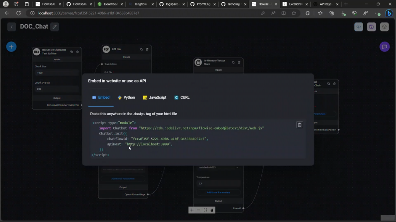Viewport: 396px width, 222px height.
Task: Toggle canvas interactivity with the lock icon
Action: (212, 210)
